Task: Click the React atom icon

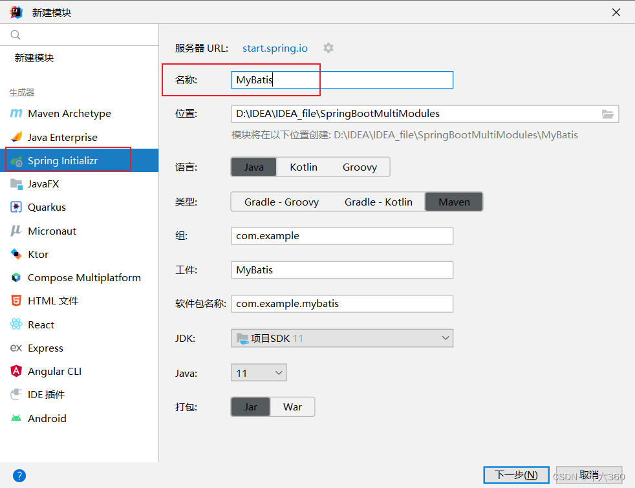Action: [x=16, y=324]
